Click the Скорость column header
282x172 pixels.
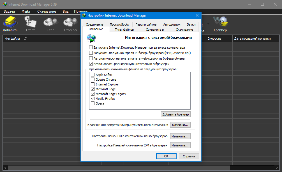click(219, 39)
